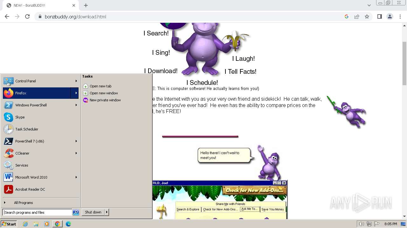Share this page icon in address bar
Viewport: 407px width, 228px height.
click(x=357, y=16)
